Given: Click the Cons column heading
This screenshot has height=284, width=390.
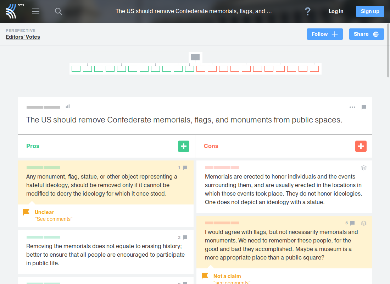Looking at the screenshot, I should (211, 146).
